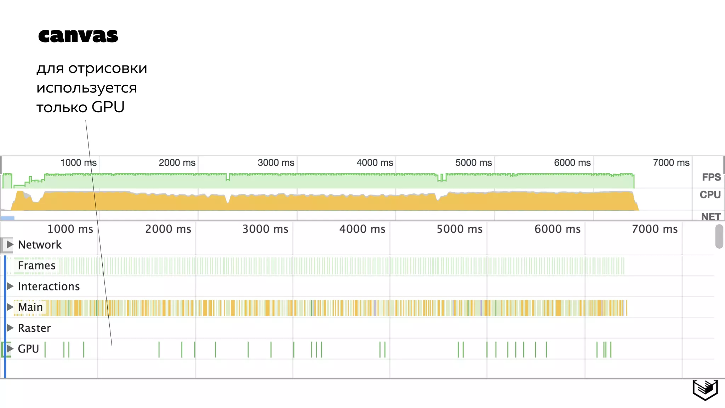725x408 pixels.
Task: Click the left overview selection handle
Action: (x=1, y=165)
